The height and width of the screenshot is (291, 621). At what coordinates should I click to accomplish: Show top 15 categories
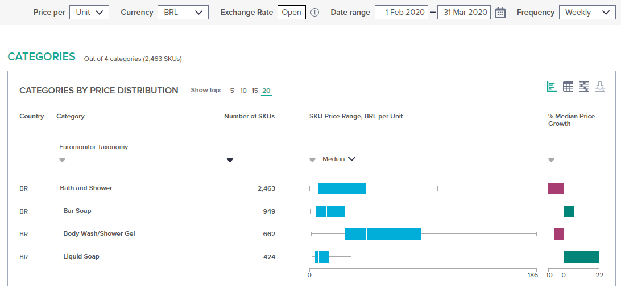255,91
